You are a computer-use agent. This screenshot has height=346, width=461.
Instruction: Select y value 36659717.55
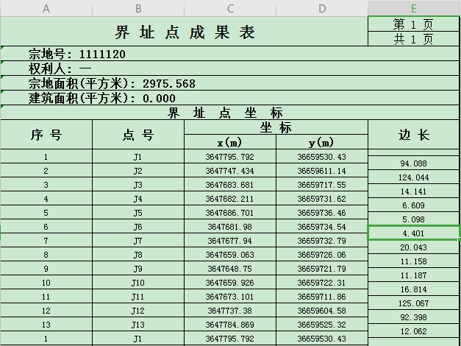pyautogui.click(x=322, y=185)
